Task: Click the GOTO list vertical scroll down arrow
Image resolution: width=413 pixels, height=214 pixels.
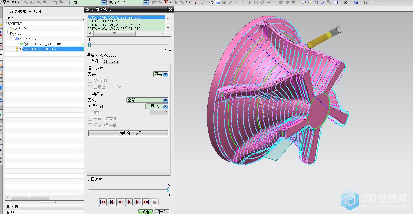Action: tap(168, 28)
